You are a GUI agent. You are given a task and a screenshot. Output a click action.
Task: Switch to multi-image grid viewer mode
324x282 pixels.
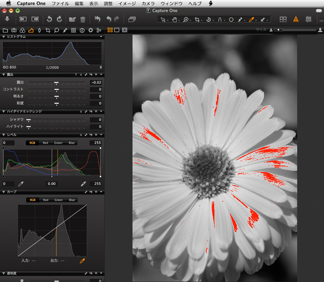click(x=110, y=30)
